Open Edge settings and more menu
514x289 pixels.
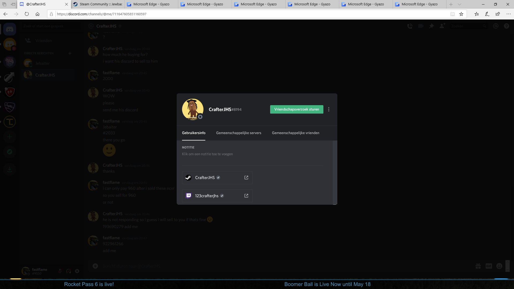[x=508, y=14]
